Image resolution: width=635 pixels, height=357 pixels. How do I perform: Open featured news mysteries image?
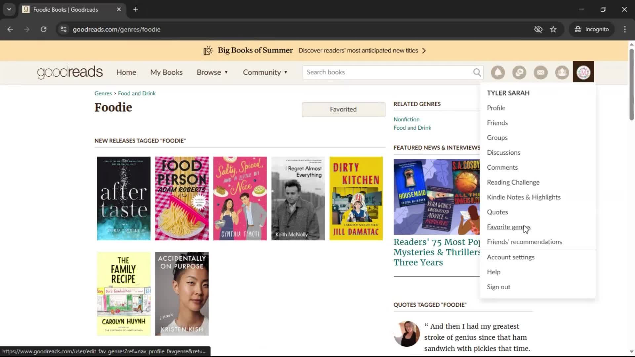(x=437, y=197)
